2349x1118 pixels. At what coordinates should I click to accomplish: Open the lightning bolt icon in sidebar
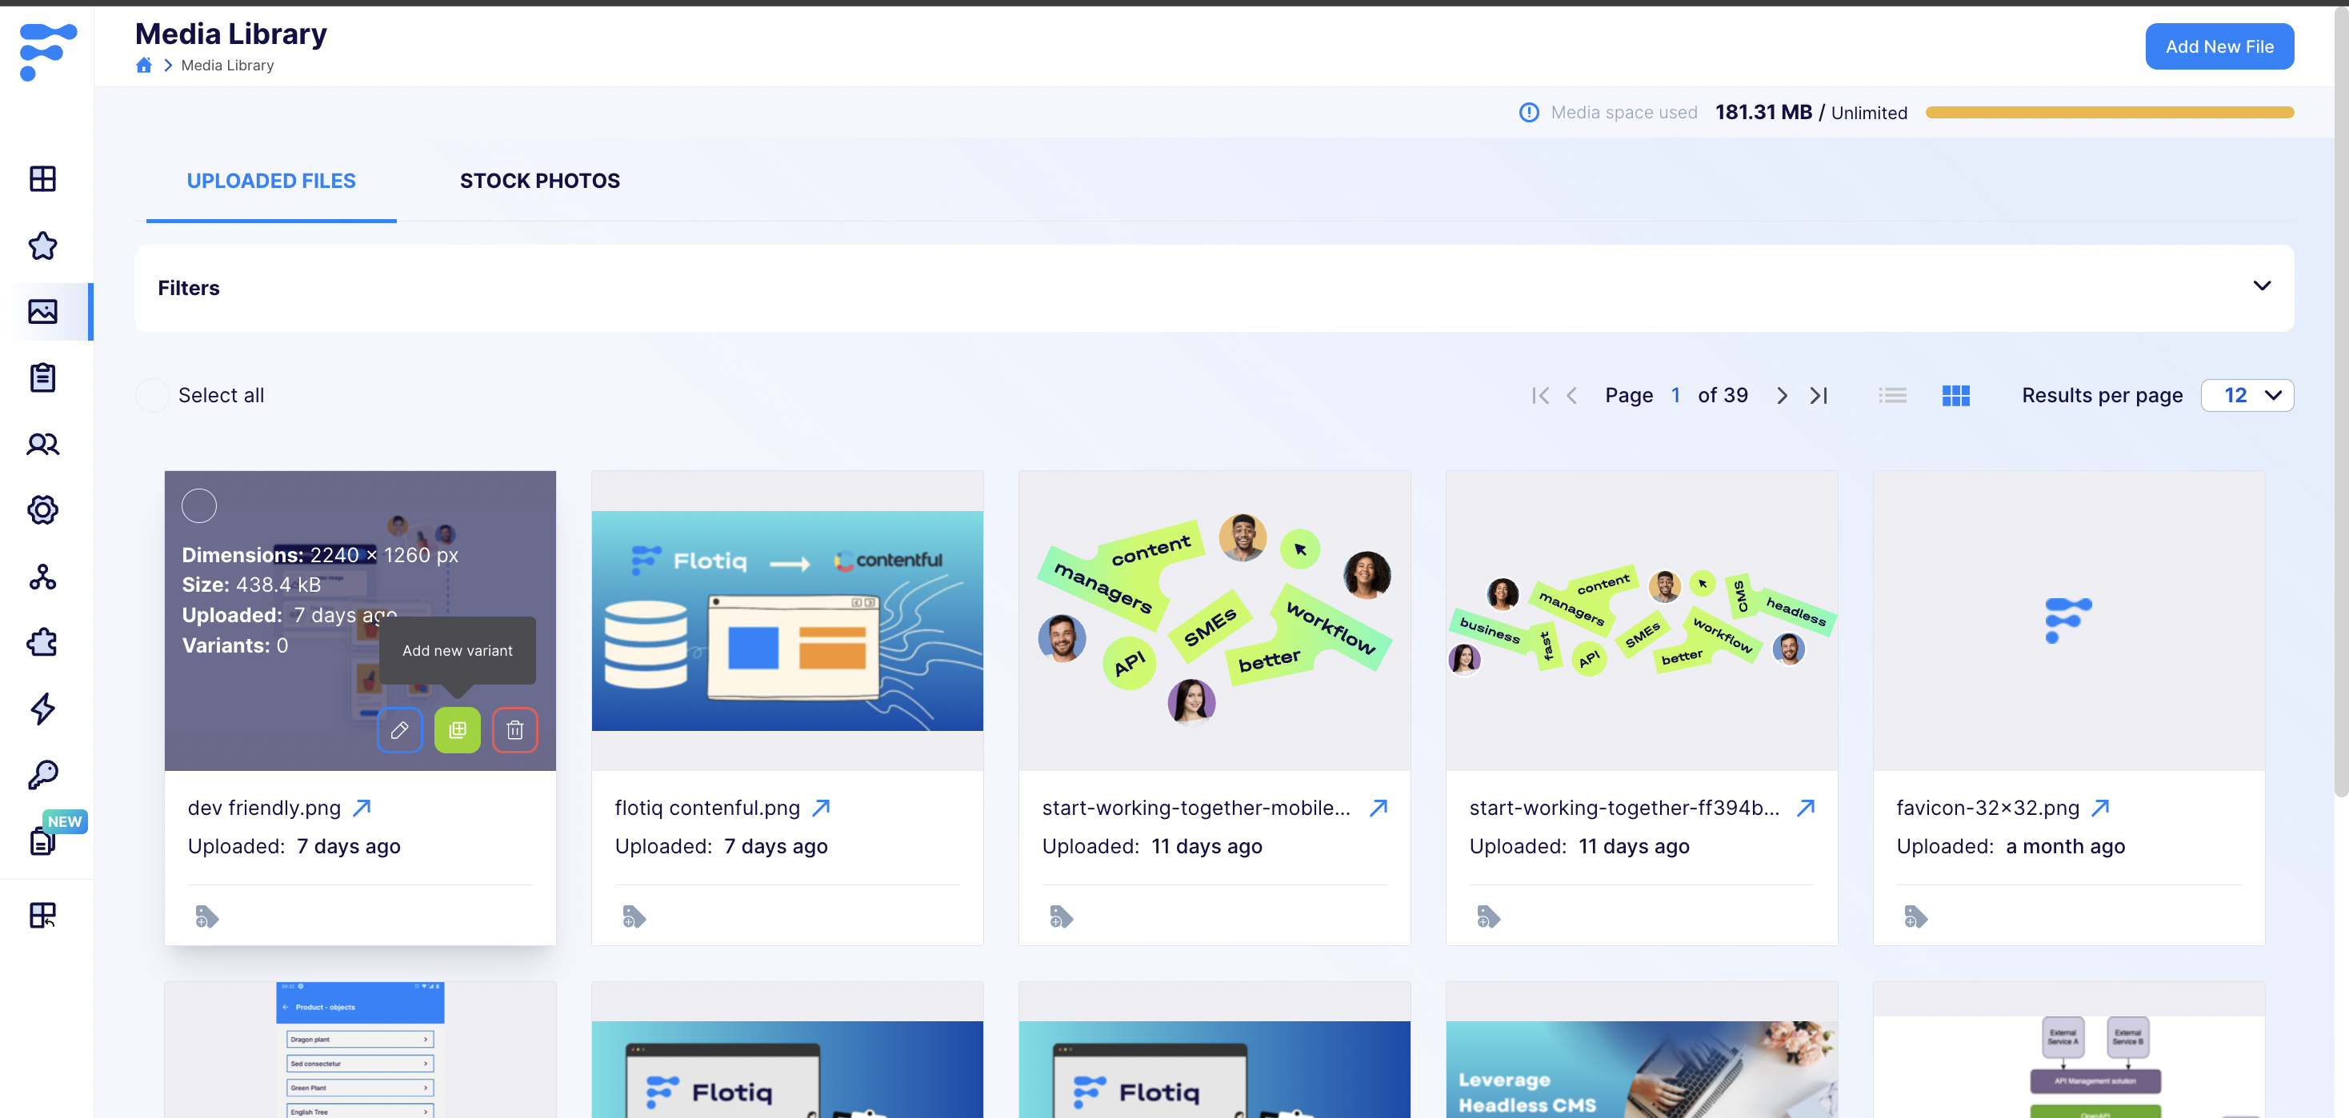[x=43, y=709]
